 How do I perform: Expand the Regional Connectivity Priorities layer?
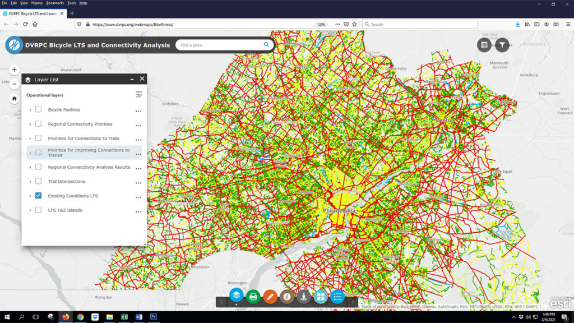[30, 124]
